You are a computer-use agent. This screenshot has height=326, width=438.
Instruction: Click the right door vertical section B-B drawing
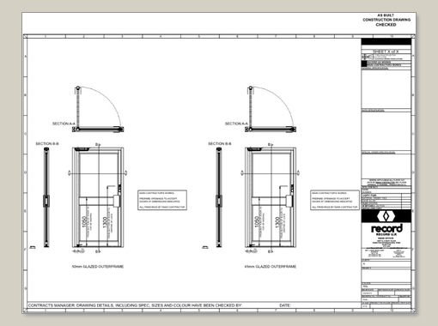(x=219, y=197)
